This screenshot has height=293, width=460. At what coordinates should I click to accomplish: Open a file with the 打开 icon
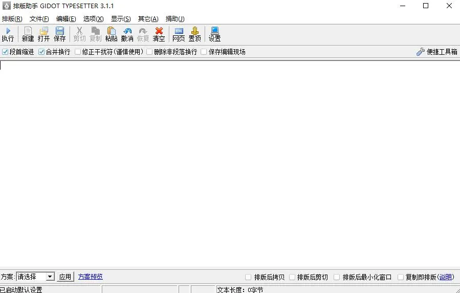[x=43, y=31]
